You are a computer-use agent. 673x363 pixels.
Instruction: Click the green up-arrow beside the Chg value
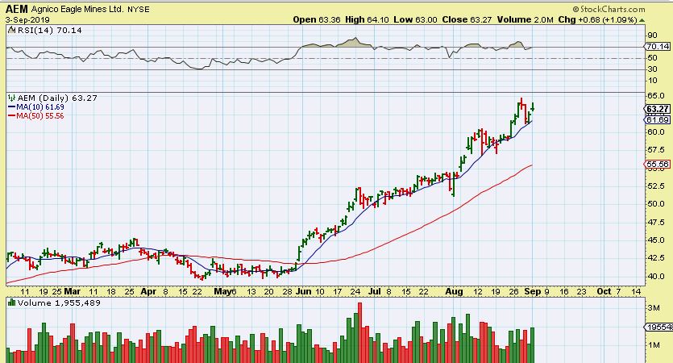[x=642, y=20]
